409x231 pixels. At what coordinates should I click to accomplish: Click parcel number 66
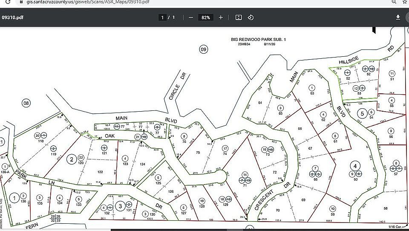(300, 128)
